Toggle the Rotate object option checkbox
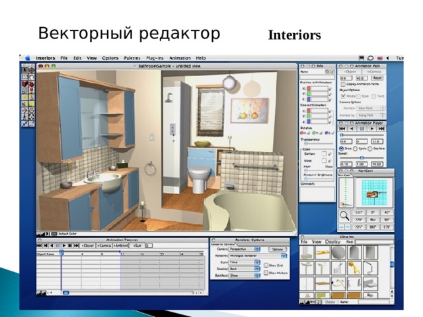This screenshot has width=423, height=317. 343,96
